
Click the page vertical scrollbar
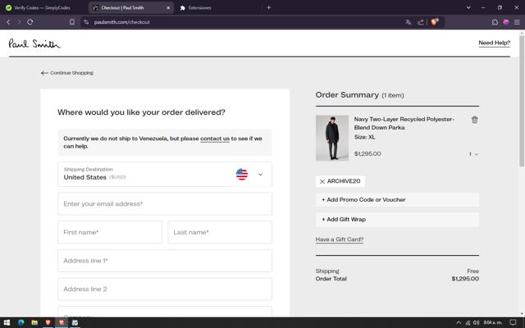[x=522, y=100]
